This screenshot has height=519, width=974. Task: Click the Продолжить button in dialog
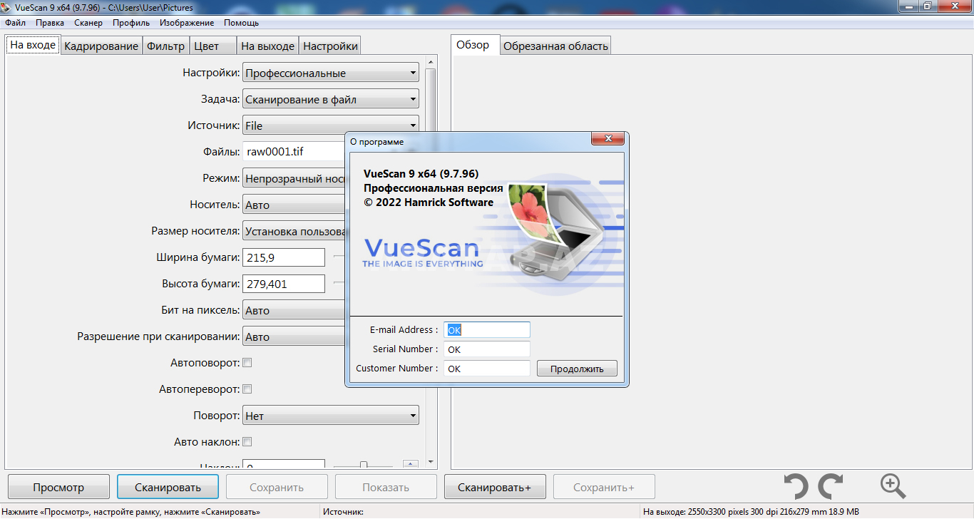coord(577,369)
